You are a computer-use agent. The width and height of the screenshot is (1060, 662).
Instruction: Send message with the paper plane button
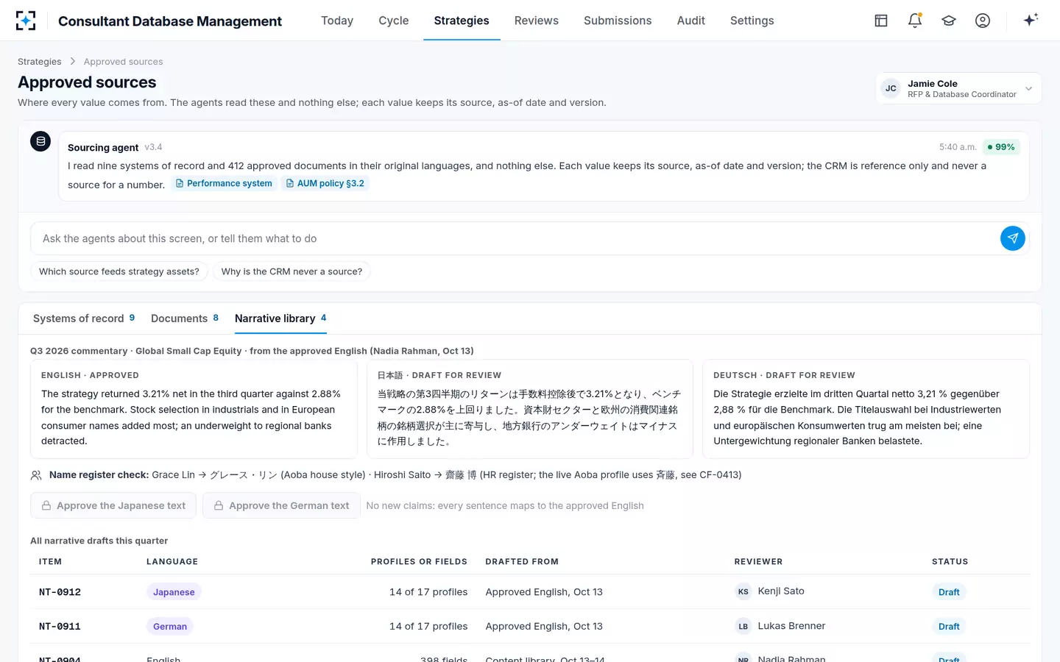click(x=1013, y=238)
